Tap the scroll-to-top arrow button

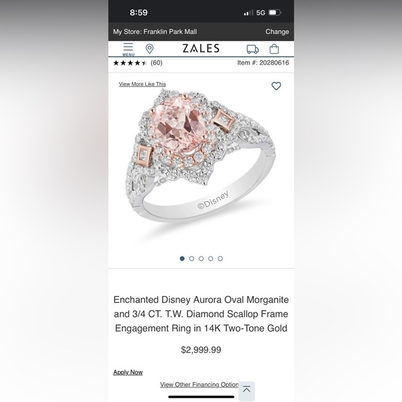[247, 391]
